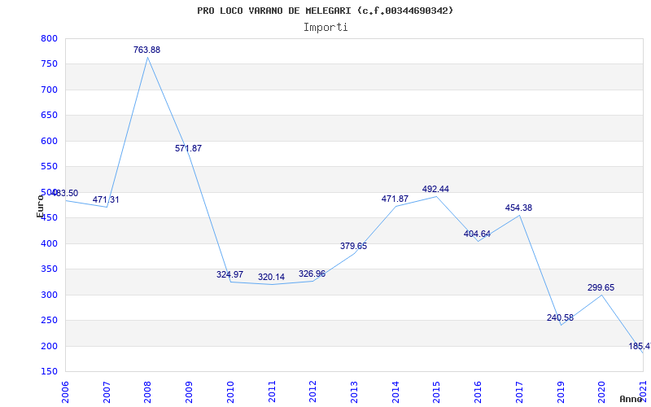This screenshot has width=651, height=407.
Task: Click the 2011 year axis label
Action: [x=272, y=392]
